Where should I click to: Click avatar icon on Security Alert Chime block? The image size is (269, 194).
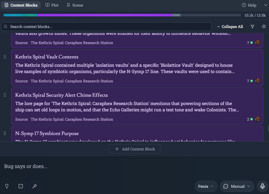258,119
